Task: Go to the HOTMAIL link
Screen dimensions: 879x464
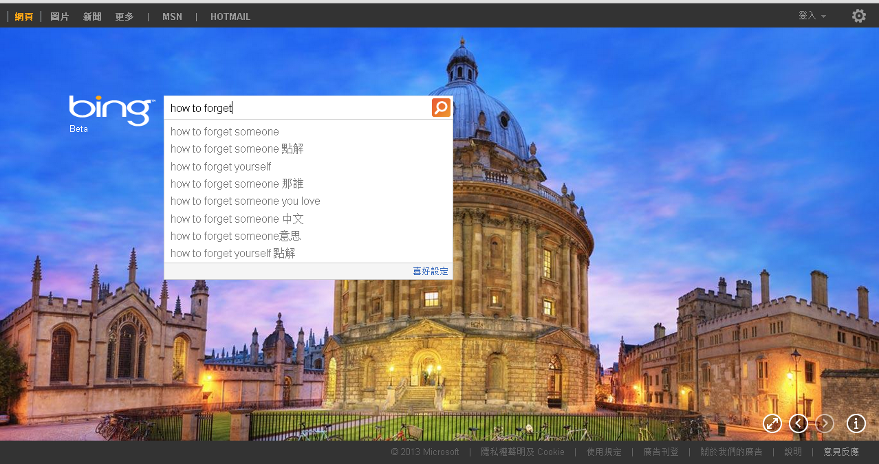Action: tap(230, 16)
